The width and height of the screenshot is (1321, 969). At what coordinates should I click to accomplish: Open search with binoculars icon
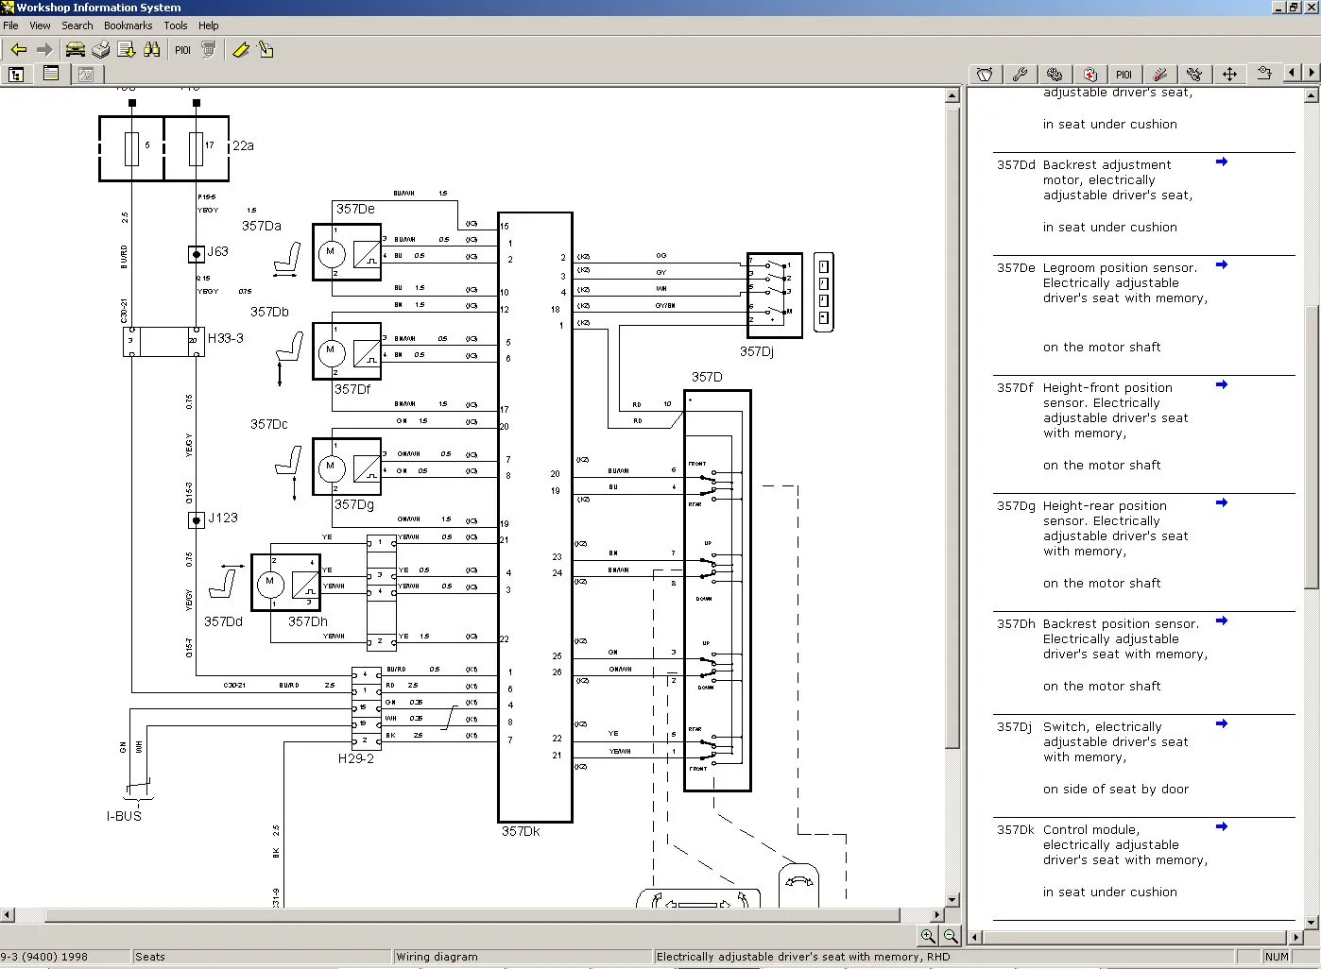tap(151, 50)
